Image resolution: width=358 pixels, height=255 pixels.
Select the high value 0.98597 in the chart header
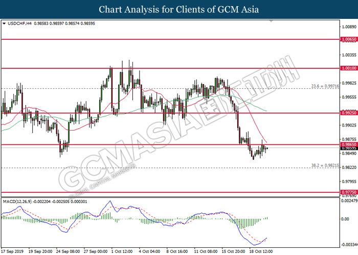click(57, 23)
